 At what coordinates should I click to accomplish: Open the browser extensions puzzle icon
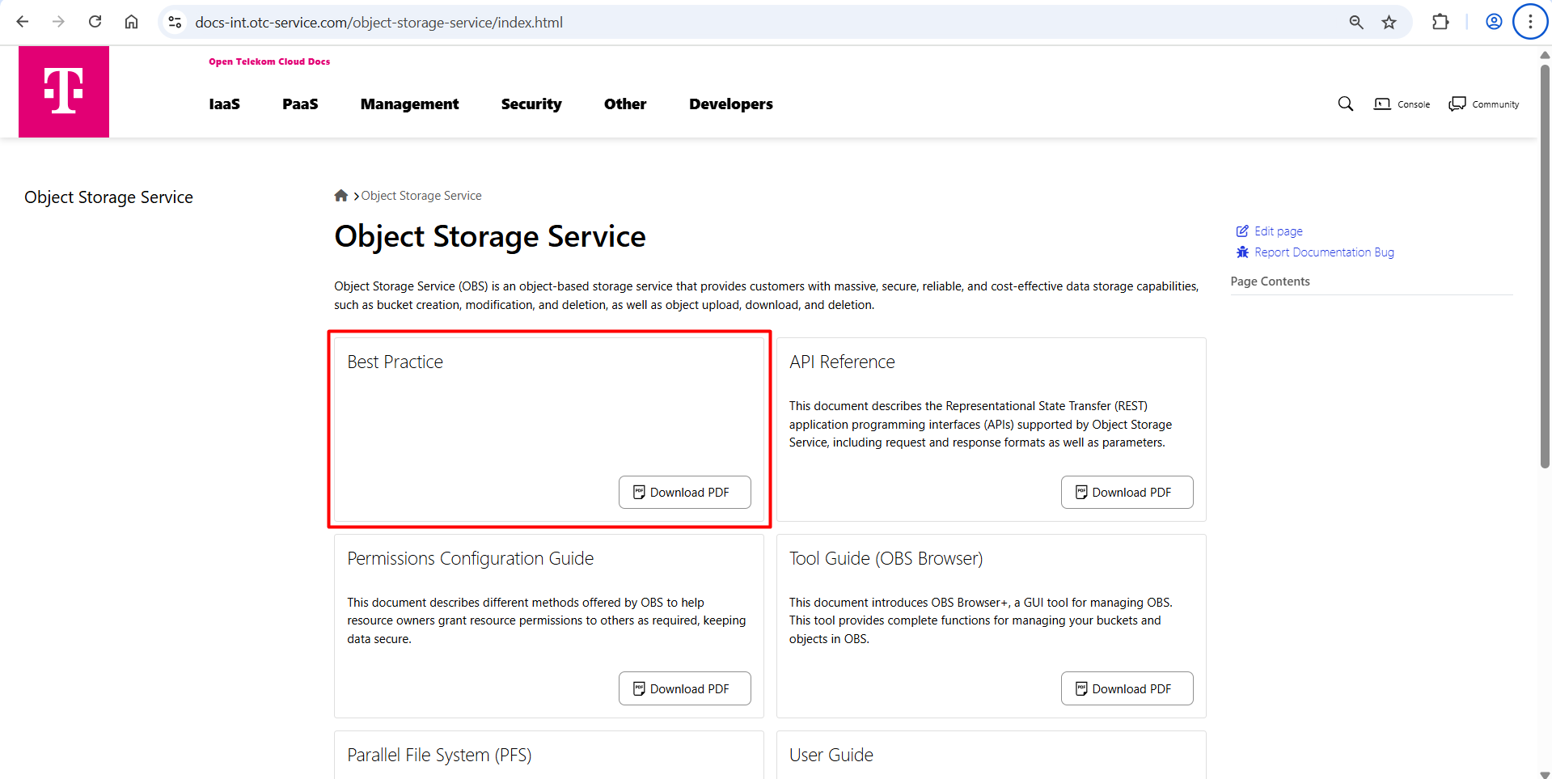[1440, 22]
